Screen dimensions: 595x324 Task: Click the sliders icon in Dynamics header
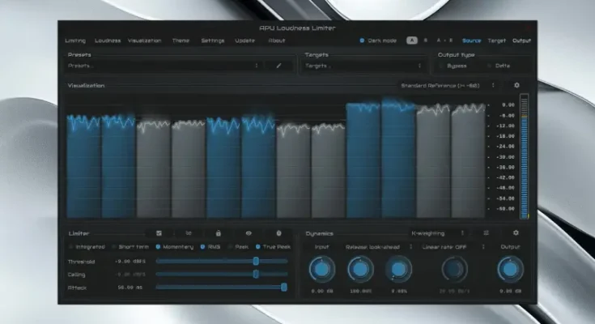(486, 232)
